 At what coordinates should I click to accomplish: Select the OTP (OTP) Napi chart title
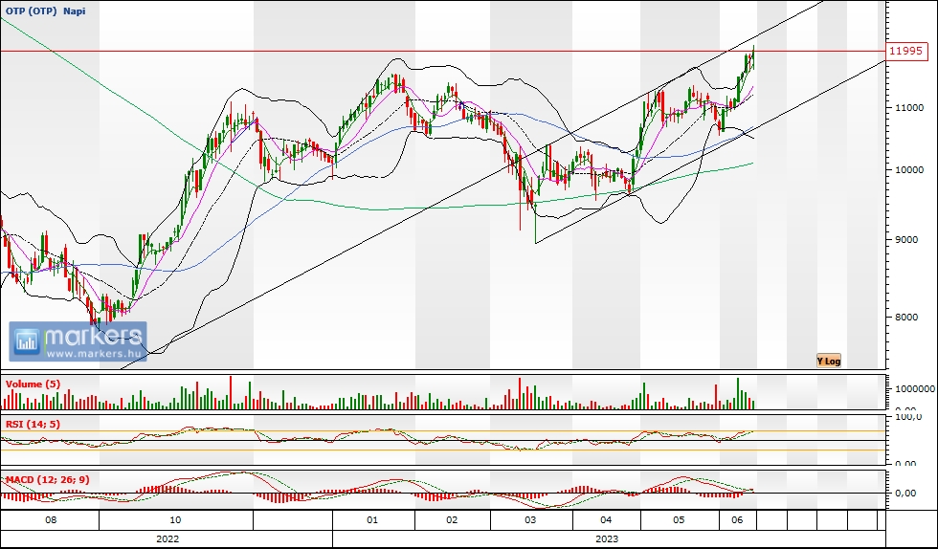tap(46, 10)
